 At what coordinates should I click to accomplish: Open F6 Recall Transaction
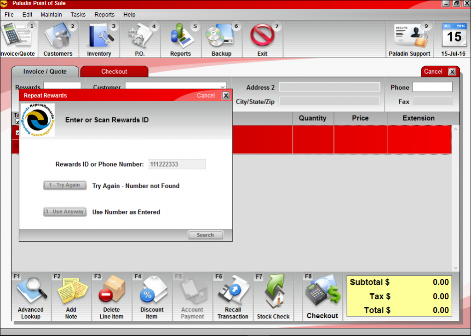(x=233, y=296)
